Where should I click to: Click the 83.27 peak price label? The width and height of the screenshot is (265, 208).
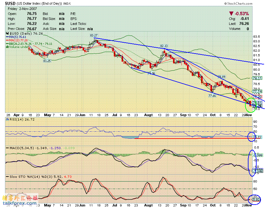click(x=94, y=35)
